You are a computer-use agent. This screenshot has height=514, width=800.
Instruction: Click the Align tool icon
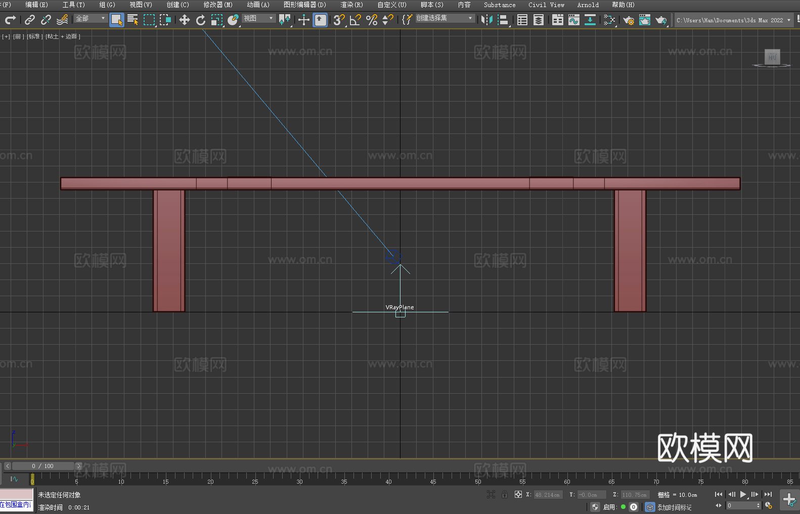click(503, 20)
